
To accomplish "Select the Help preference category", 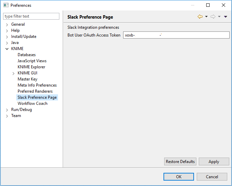I will (15, 30).
